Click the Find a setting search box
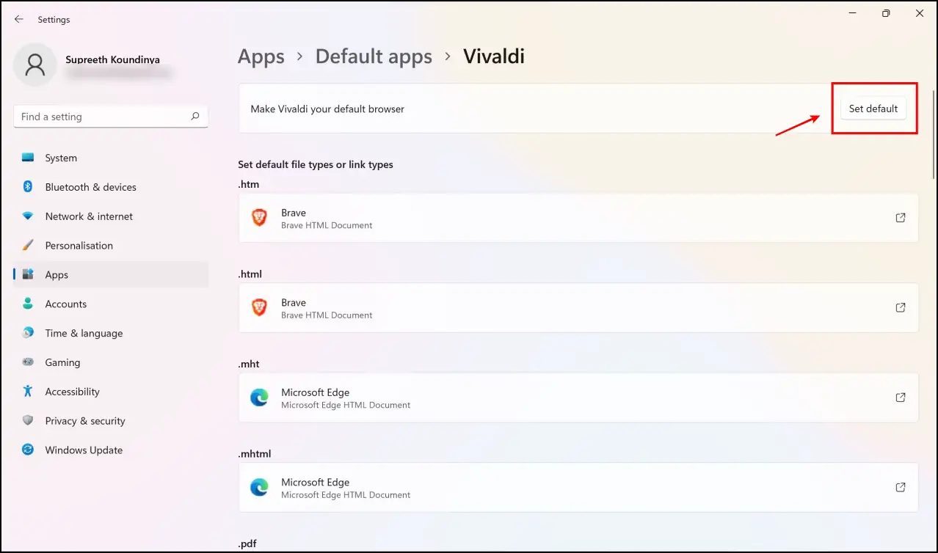The image size is (938, 553). point(111,117)
